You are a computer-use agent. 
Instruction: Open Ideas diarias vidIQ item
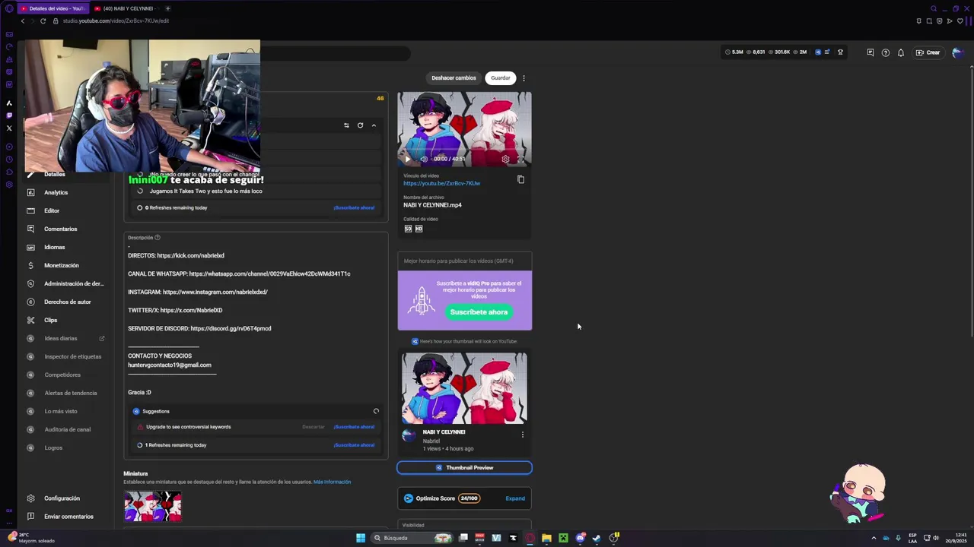click(x=61, y=338)
